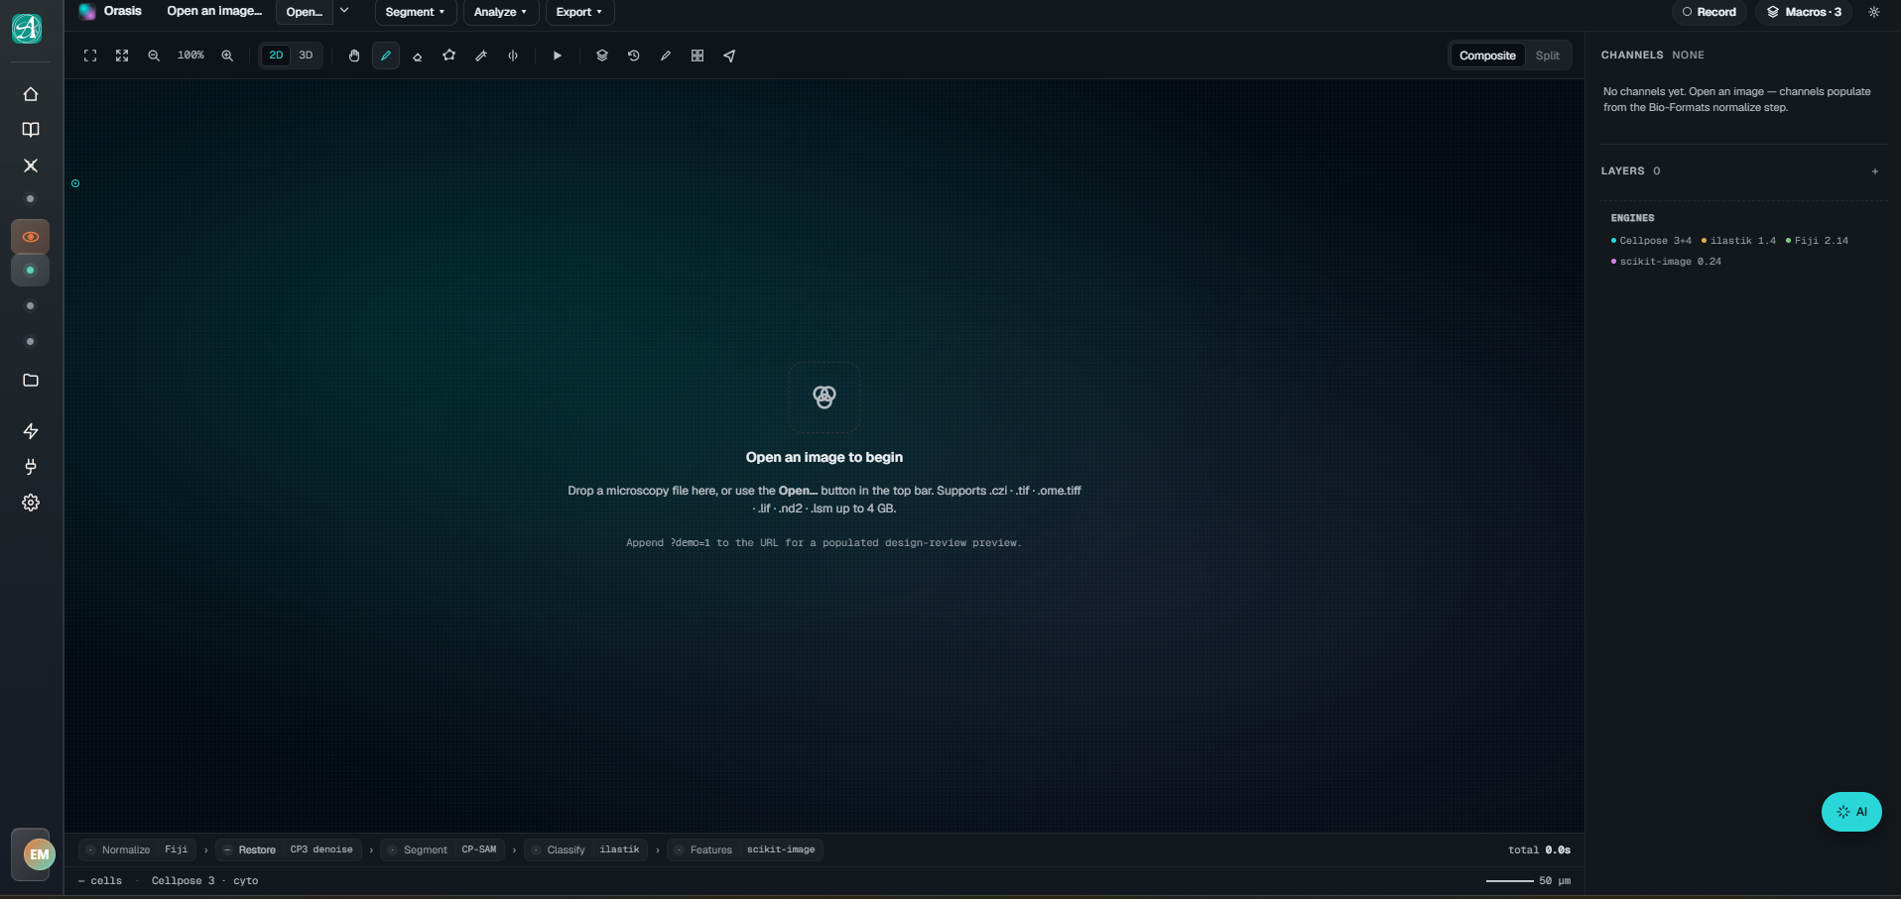Click the 100% zoom level readout
The width and height of the screenshot is (1901, 899).
pos(190,56)
